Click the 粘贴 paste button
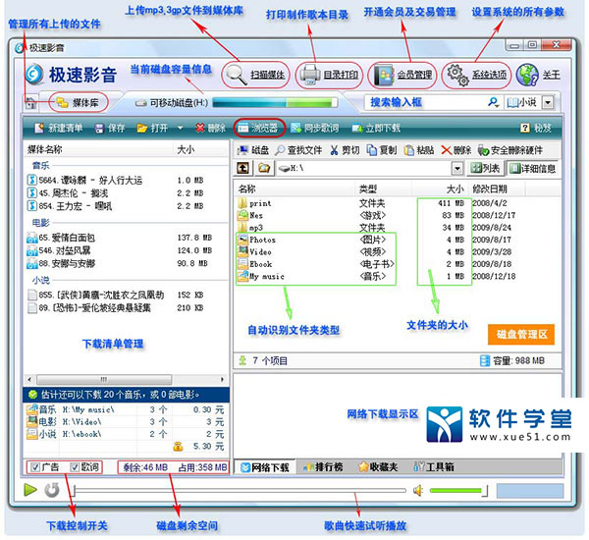589x540 pixels. coord(419,150)
